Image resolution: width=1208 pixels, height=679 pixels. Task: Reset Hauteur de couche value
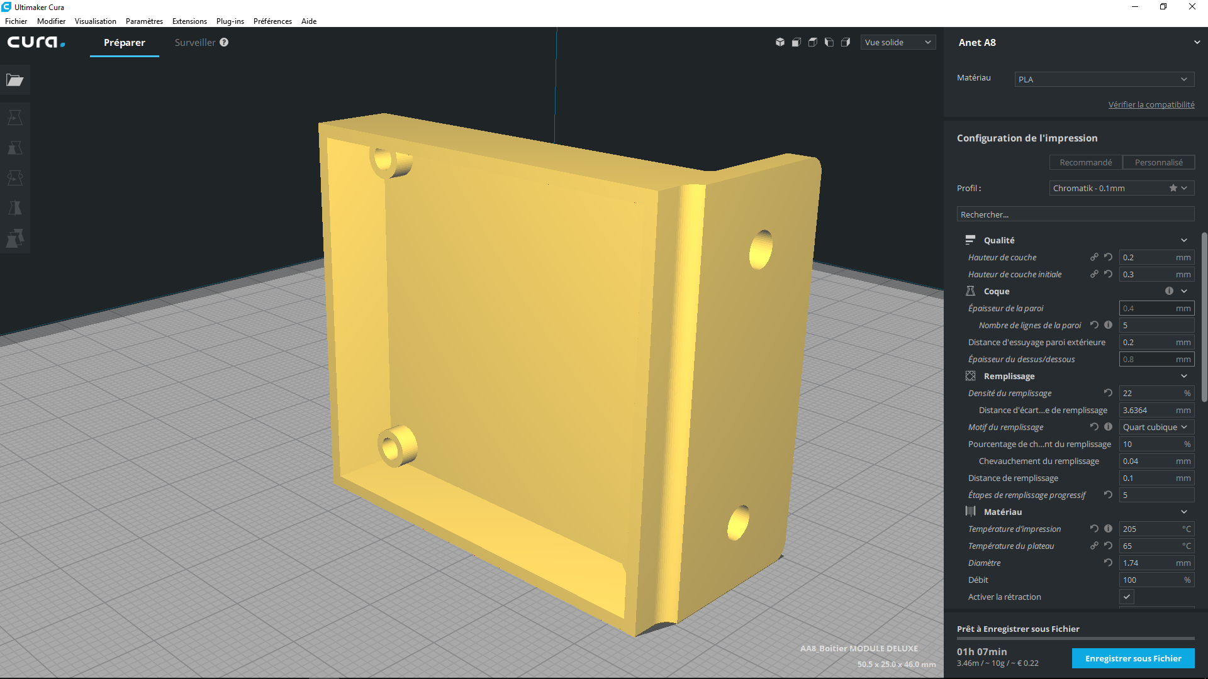(1108, 257)
